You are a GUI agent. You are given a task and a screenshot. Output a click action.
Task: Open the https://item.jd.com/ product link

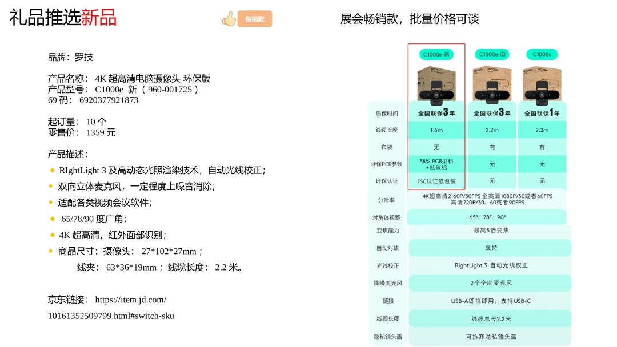[x=130, y=300]
